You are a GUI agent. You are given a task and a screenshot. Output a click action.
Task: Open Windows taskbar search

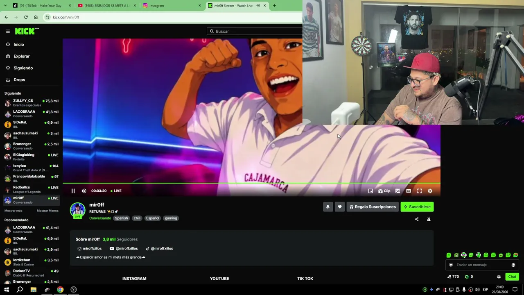pos(20,290)
